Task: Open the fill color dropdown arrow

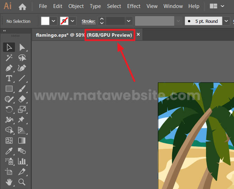Action: coord(54,21)
